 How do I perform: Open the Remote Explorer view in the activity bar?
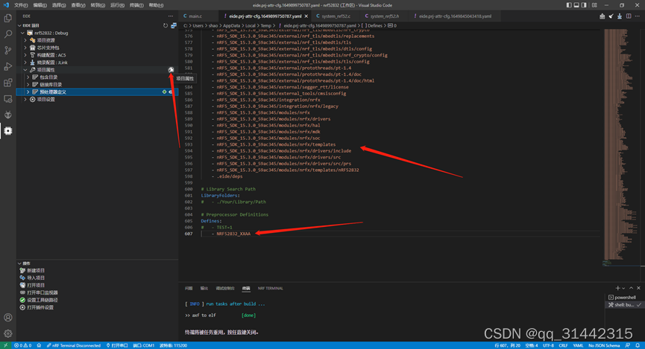click(x=7, y=98)
